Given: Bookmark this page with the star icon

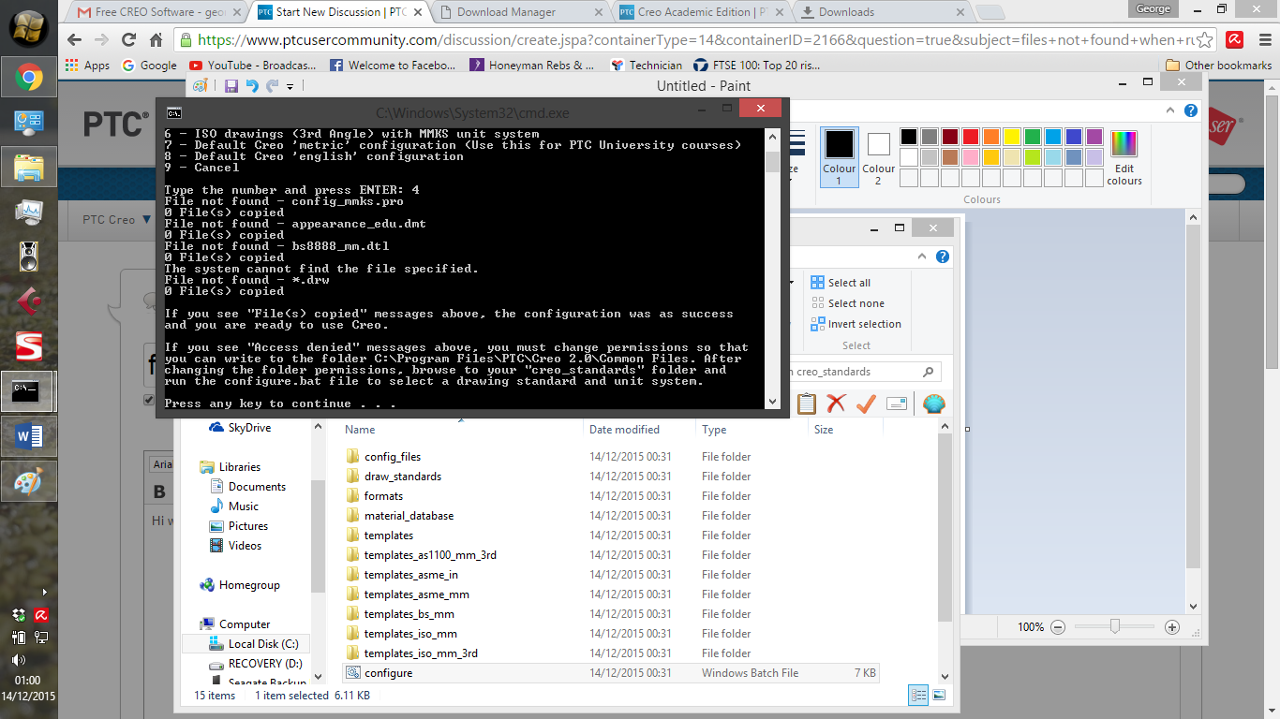Looking at the screenshot, I should (x=1205, y=40).
